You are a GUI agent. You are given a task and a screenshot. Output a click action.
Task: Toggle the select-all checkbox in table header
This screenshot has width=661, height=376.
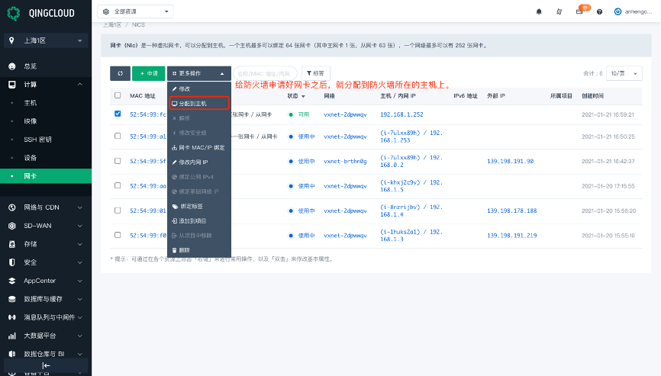tap(118, 96)
